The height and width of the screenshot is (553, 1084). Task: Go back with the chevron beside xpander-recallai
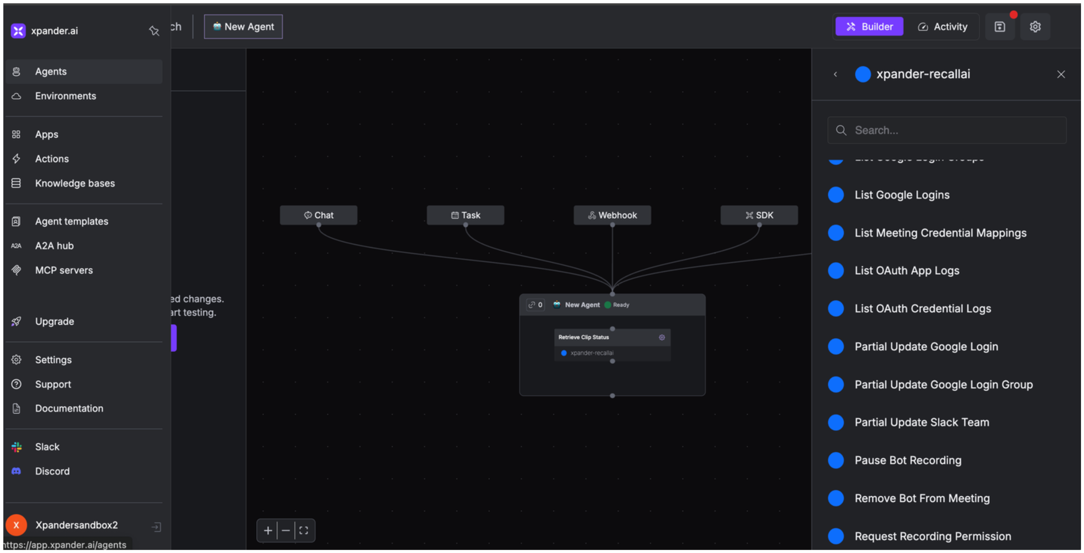click(835, 74)
